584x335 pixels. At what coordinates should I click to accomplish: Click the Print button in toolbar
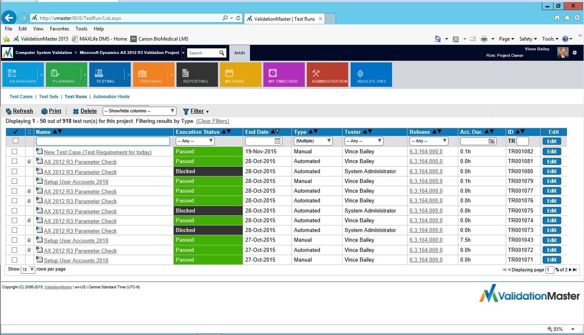(51, 111)
